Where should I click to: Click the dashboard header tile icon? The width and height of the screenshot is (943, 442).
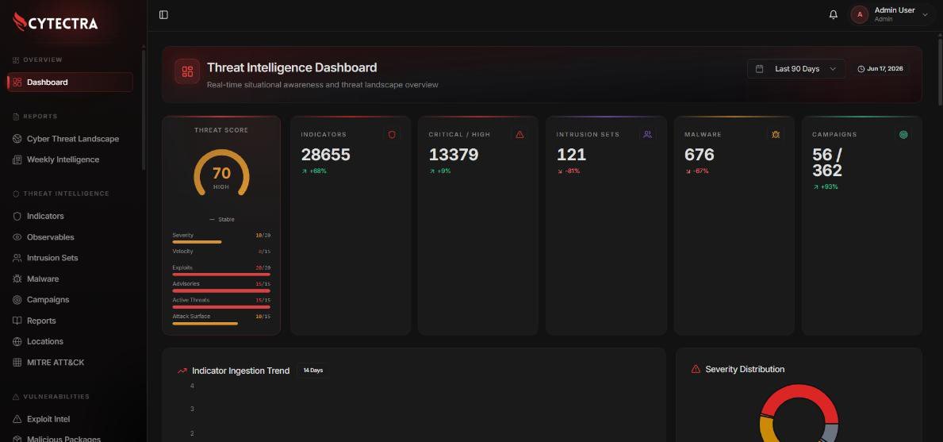pos(188,71)
